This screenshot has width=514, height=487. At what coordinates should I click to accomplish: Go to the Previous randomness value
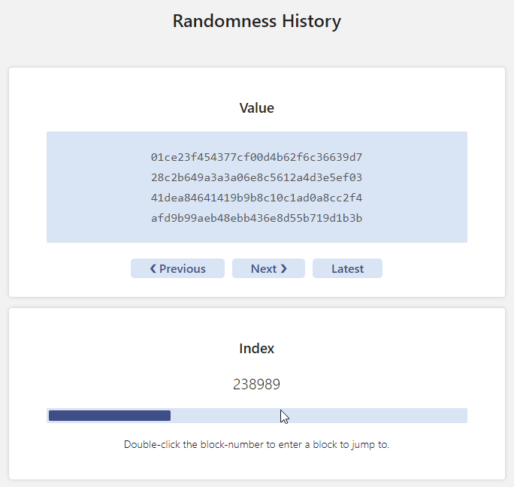[x=177, y=269]
